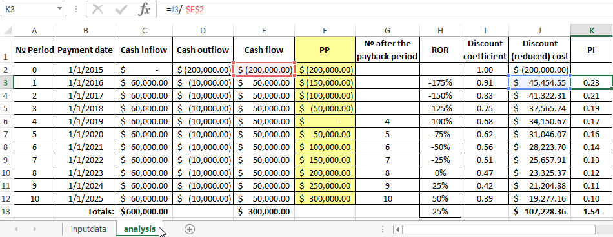Open the Name Box dropdown arrow
The height and width of the screenshot is (237, 613).
pos(59,8)
